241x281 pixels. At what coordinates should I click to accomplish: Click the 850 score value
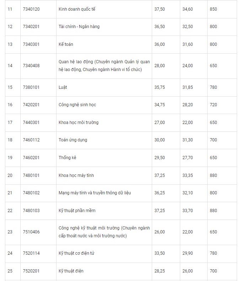[213, 9]
